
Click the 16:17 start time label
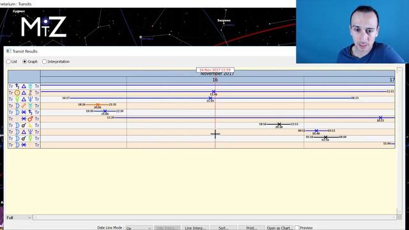(66, 98)
